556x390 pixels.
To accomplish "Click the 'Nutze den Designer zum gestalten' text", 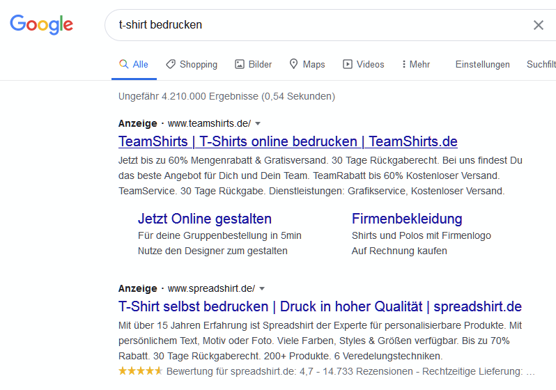I will click(x=213, y=251).
